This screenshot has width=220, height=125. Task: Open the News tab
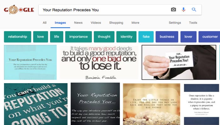coord(78,22)
